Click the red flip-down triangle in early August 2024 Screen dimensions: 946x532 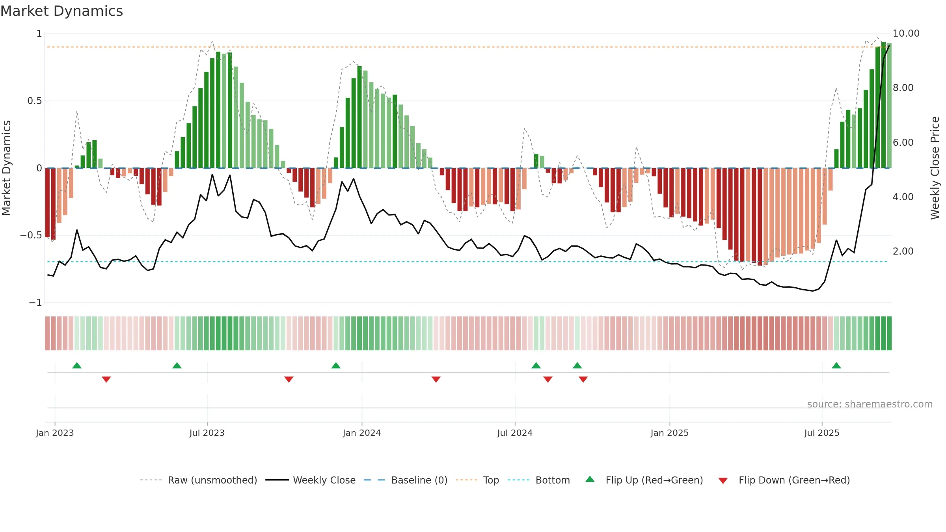(548, 379)
